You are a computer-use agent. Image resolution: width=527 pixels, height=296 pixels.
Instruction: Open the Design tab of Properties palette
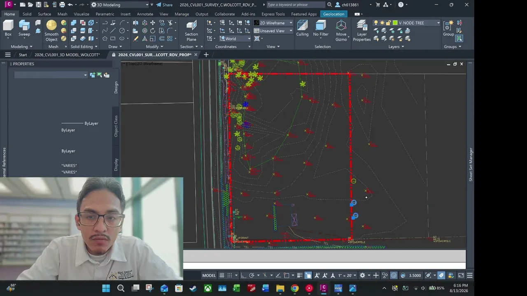[116, 87]
